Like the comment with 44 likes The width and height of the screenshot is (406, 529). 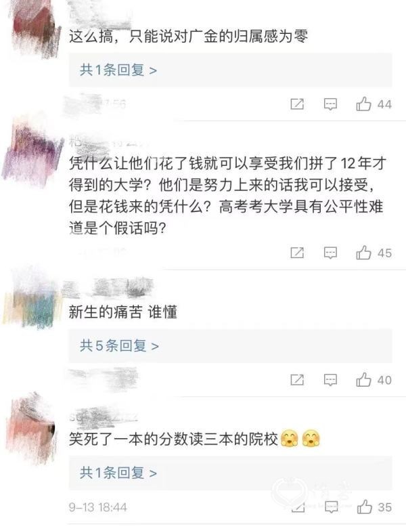[364, 104]
